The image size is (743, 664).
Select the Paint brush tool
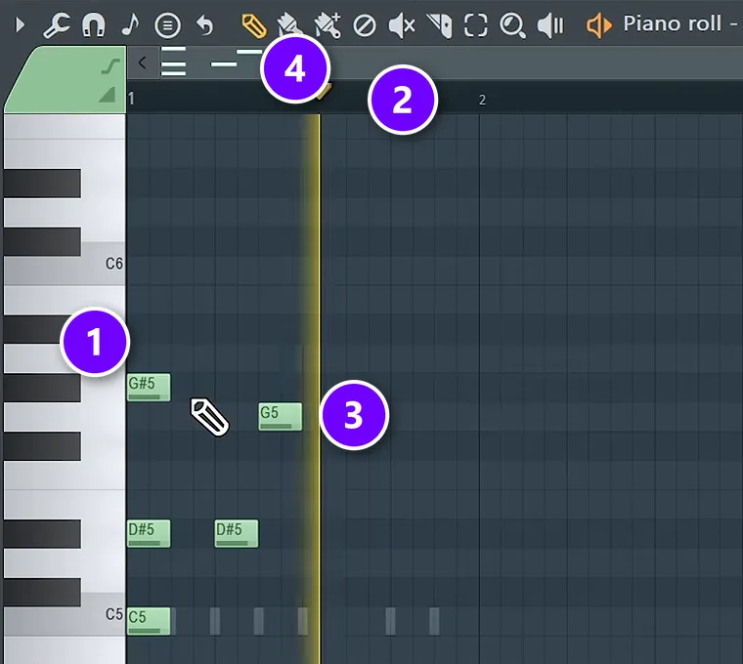point(288,25)
